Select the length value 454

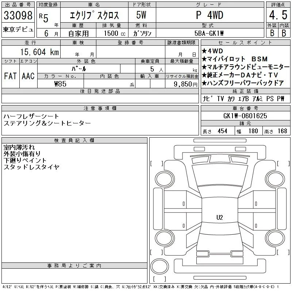coord(222,131)
